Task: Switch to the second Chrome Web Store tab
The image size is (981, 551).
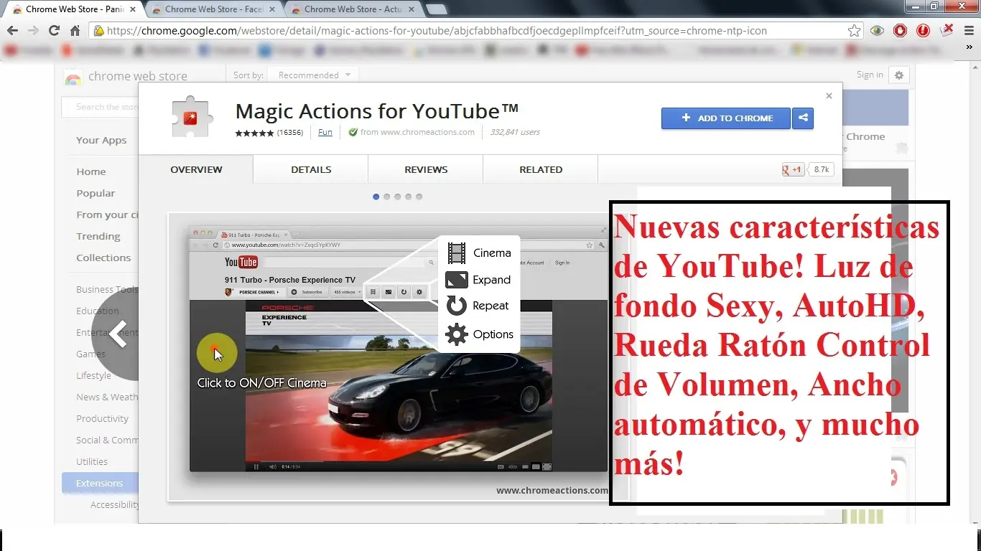Action: click(x=213, y=9)
